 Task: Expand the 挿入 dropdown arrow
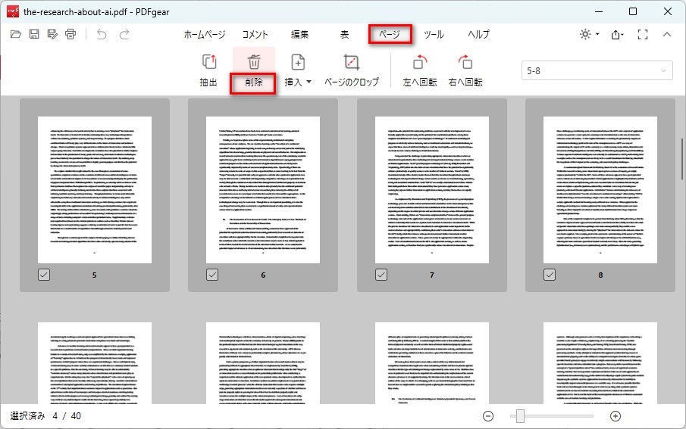[309, 82]
